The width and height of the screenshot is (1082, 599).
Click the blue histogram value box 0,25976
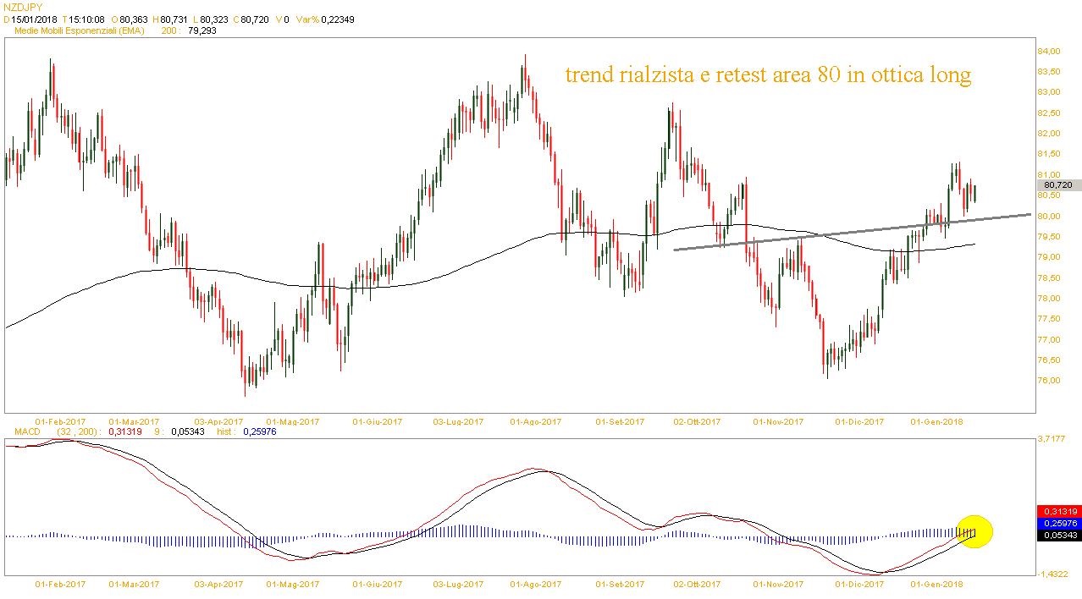1058,524
